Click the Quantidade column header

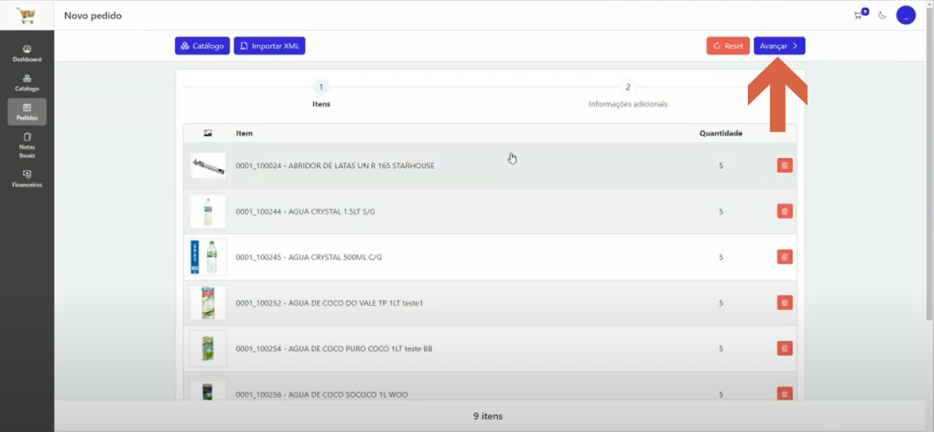(x=721, y=133)
